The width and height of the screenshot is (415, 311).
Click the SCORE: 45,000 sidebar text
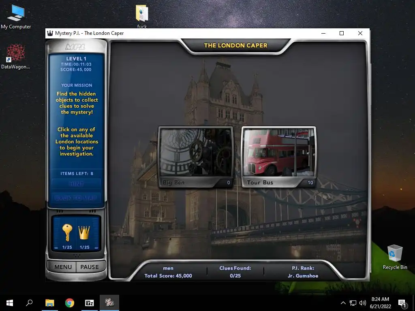76,70
